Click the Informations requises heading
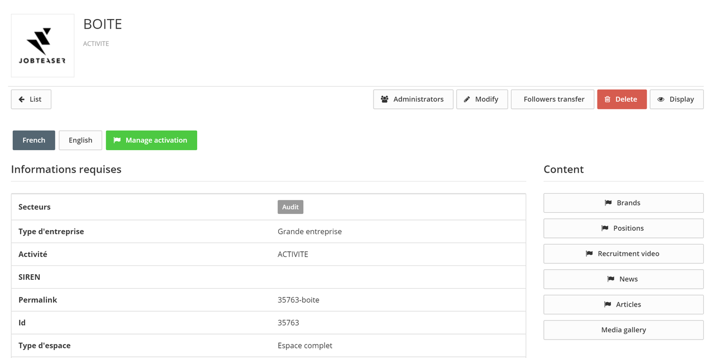726x358 pixels. (66, 169)
